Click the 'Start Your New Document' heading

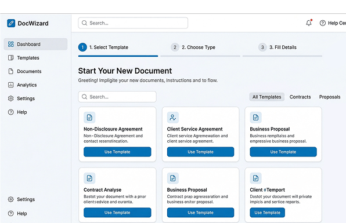125,71
